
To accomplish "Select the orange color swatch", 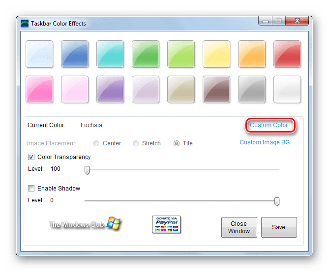I will point(252,54).
